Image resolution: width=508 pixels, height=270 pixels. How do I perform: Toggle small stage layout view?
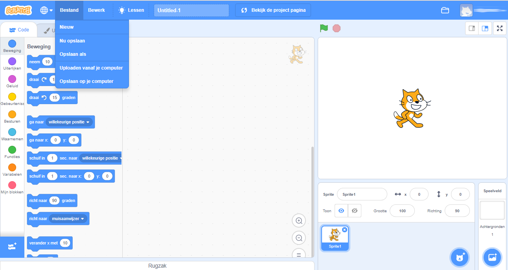[x=471, y=28]
